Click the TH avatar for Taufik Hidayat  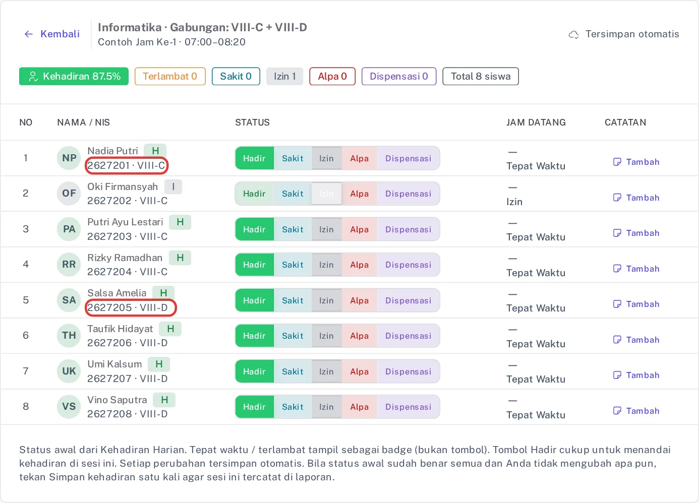[69, 336]
